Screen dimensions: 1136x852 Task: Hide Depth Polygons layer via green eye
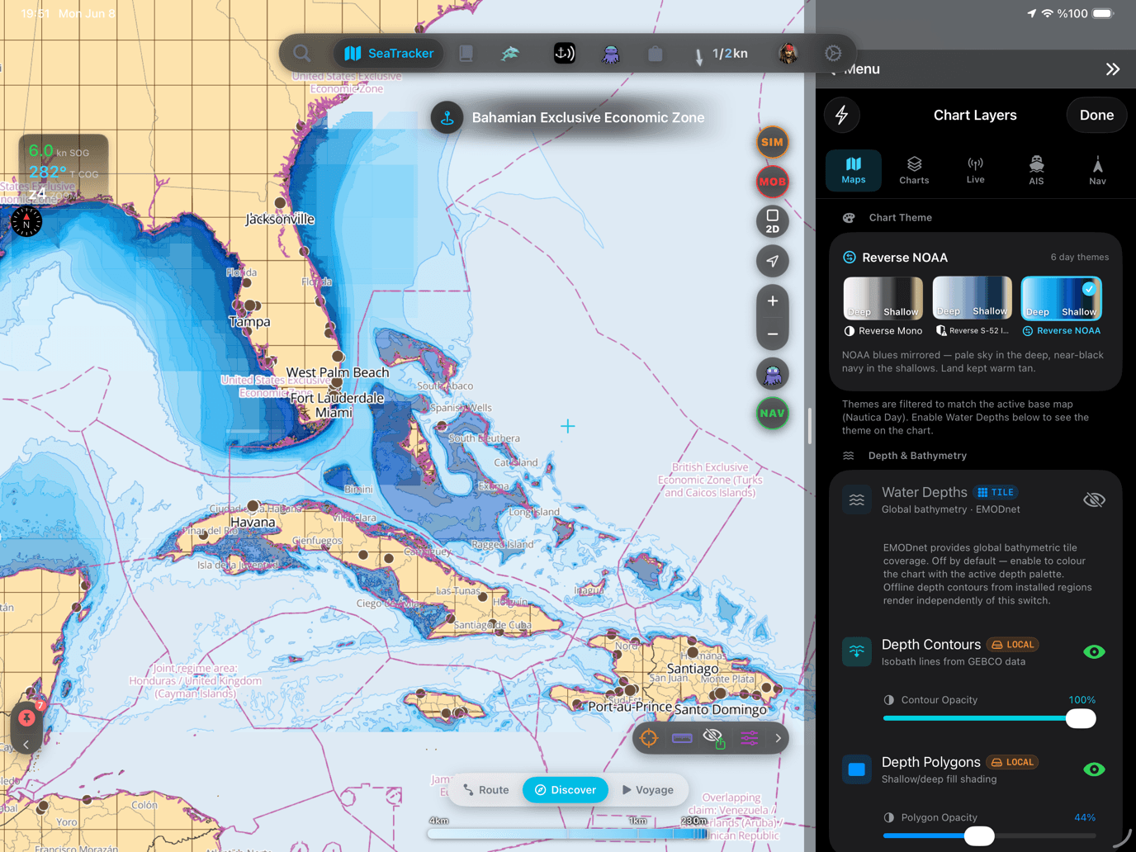(1094, 769)
